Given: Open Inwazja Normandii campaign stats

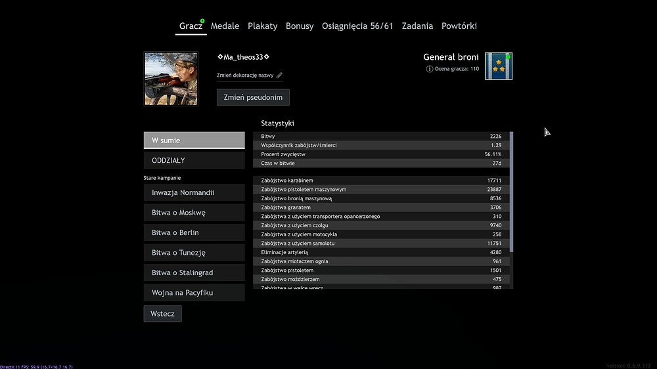Looking at the screenshot, I should (x=194, y=192).
